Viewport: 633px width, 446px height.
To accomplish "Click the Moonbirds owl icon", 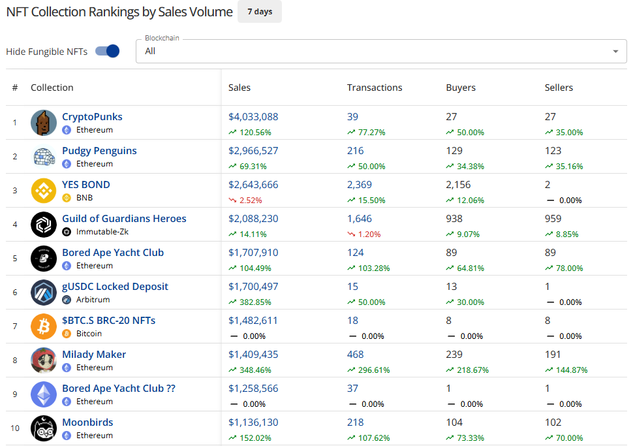I will click(44, 428).
